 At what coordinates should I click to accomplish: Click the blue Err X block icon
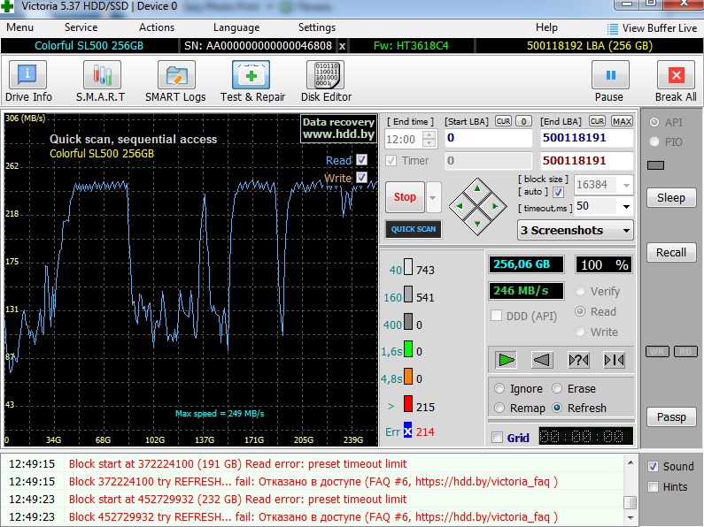pyautogui.click(x=407, y=432)
